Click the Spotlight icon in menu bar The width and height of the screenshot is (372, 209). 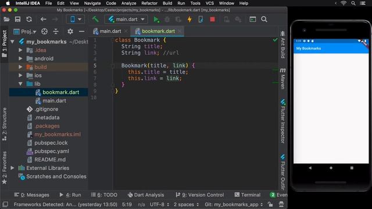click(353, 3)
